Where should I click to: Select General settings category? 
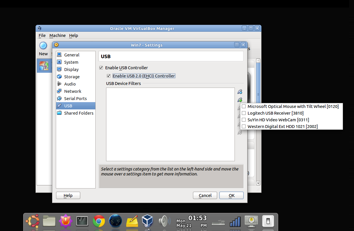click(76, 55)
